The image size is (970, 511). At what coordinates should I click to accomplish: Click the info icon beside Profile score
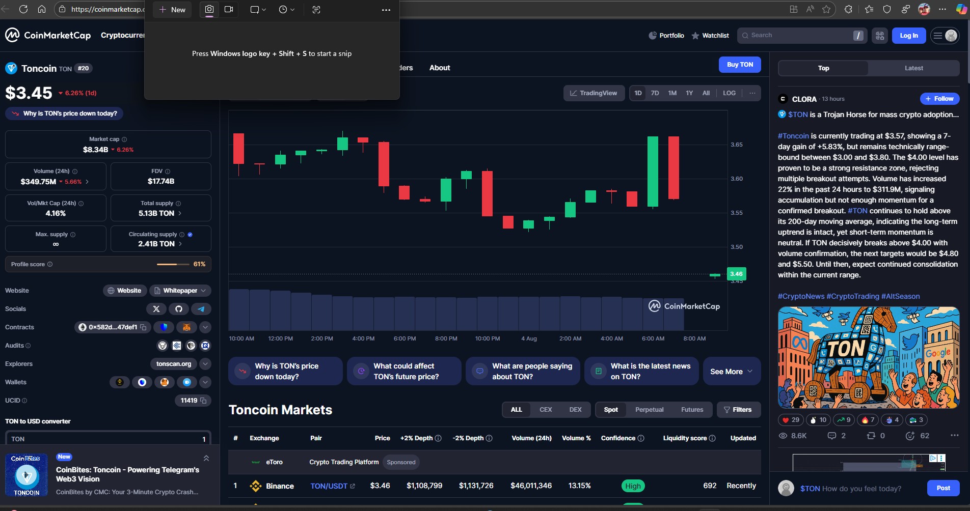[x=50, y=264]
